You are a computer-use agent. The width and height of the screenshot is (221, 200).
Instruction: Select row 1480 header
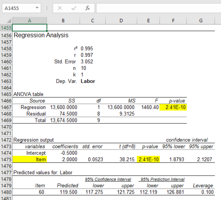[x=6, y=192]
